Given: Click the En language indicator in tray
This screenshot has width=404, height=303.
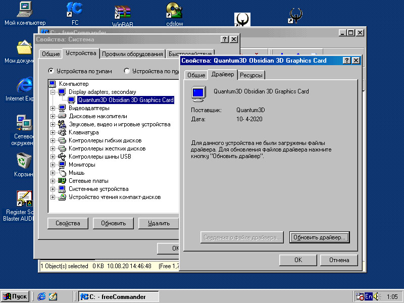Looking at the screenshot, I should pyautogui.click(x=369, y=296).
